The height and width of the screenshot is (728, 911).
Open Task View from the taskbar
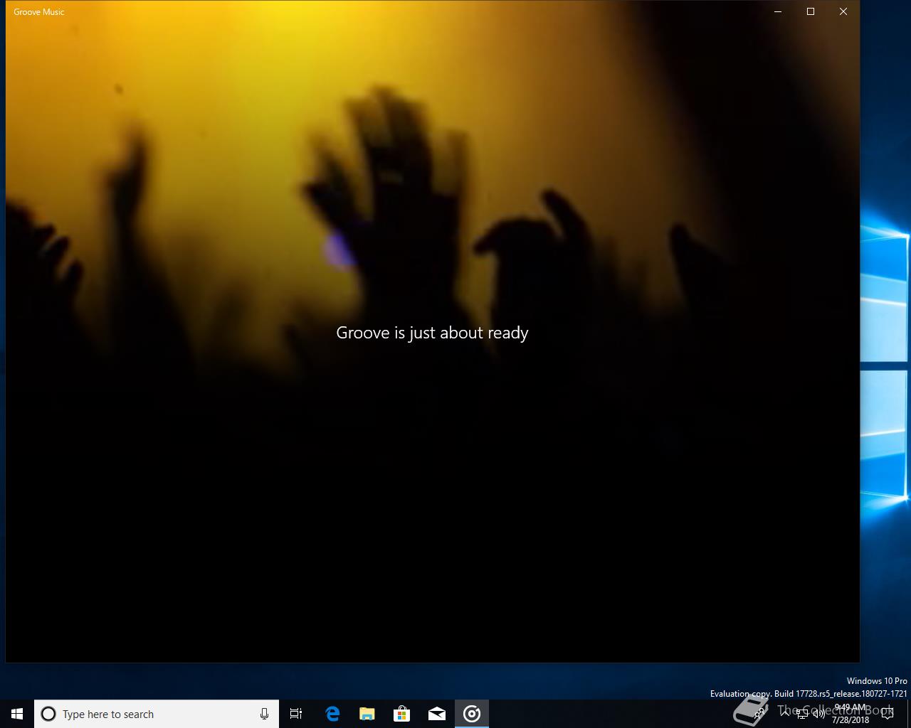[296, 714]
